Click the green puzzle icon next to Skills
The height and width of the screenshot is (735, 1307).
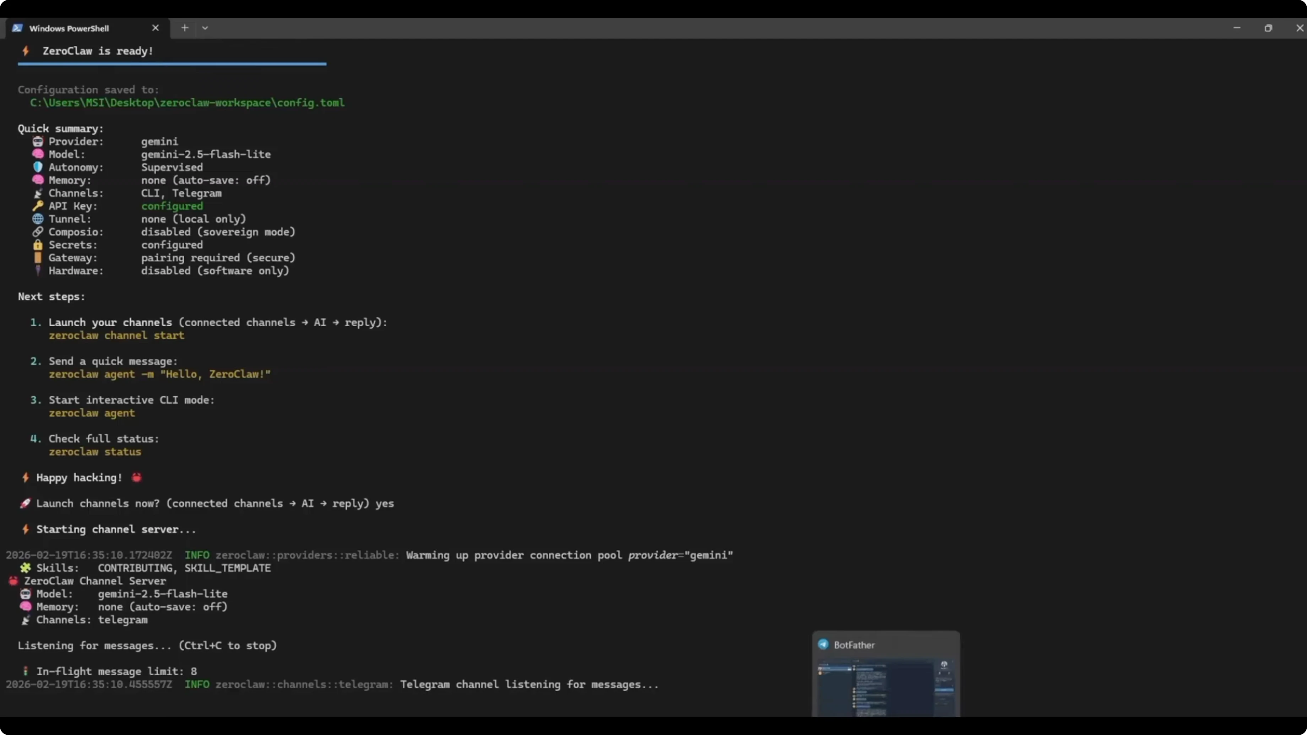point(25,568)
